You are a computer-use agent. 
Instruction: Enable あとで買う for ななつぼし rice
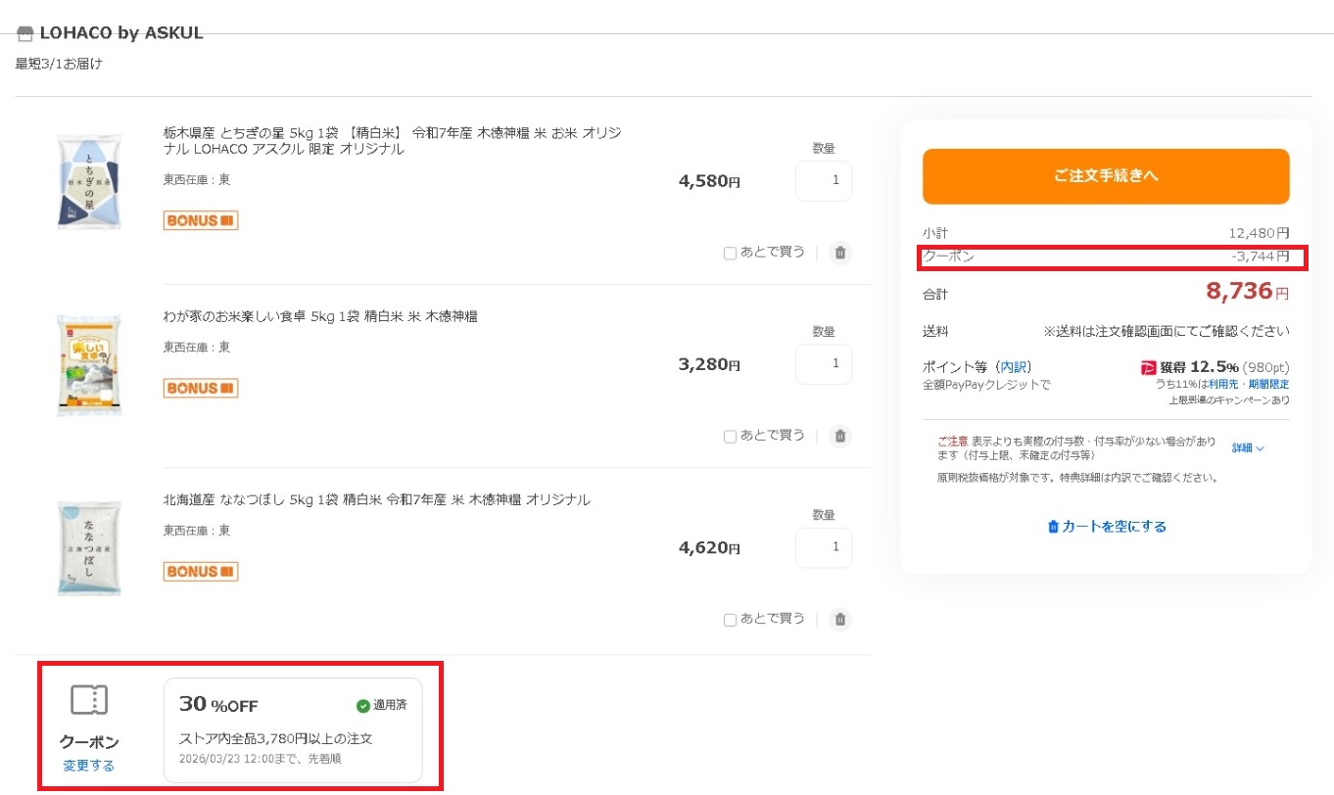(730, 620)
